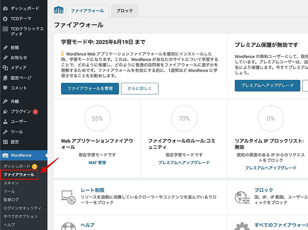Click the 55% WAF status circle

pyautogui.click(x=97, y=118)
